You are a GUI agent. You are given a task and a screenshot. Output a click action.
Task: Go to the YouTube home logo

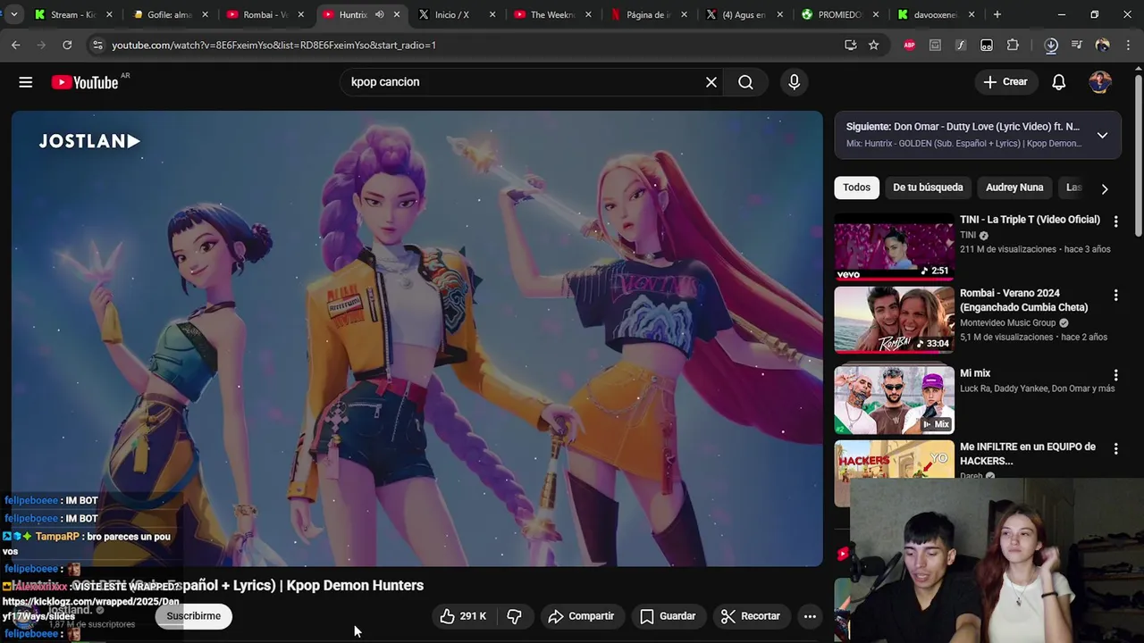[85, 82]
